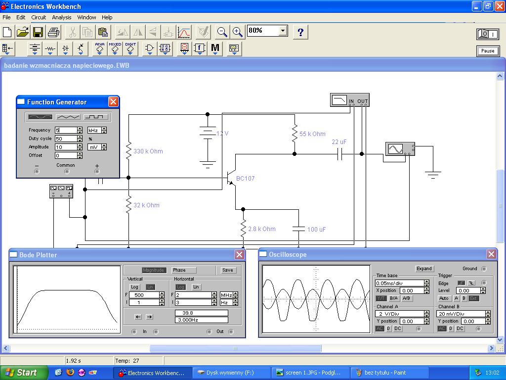The width and height of the screenshot is (506, 380).
Task: Click the Phase button in Bode Plotter
Action: coord(184,270)
